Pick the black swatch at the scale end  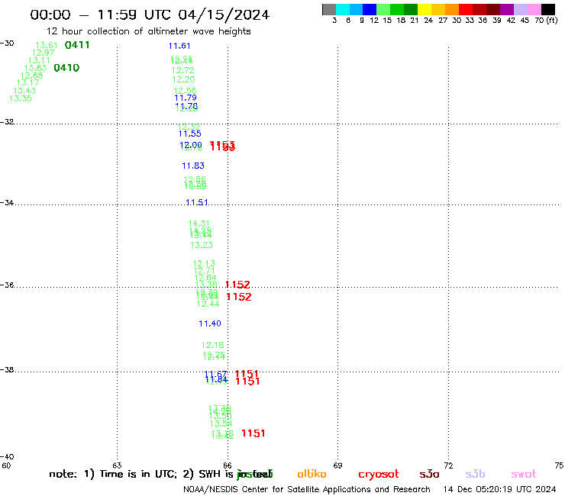(x=548, y=9)
